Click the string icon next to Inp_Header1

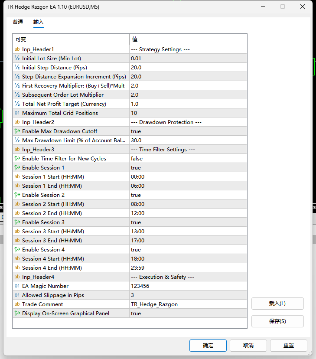pos(17,49)
